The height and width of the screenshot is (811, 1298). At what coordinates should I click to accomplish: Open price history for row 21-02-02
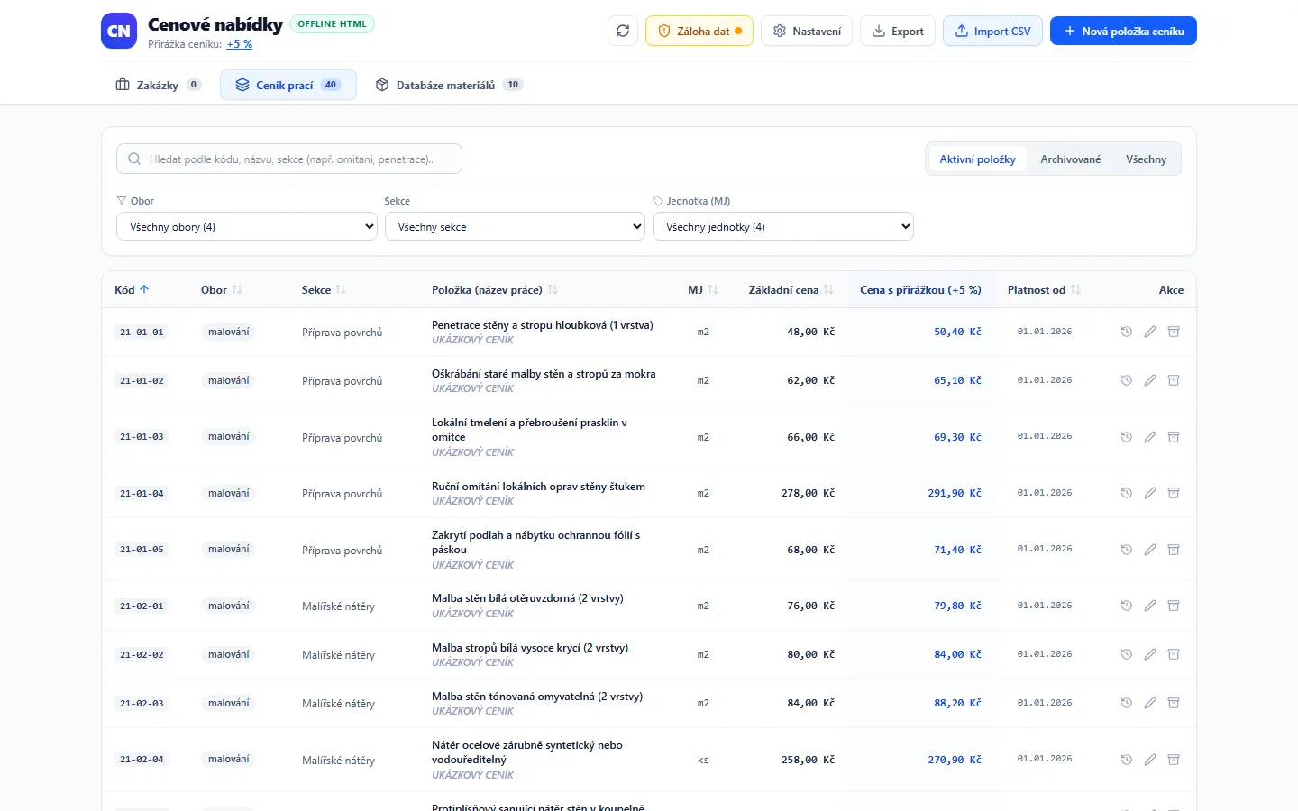(1126, 654)
